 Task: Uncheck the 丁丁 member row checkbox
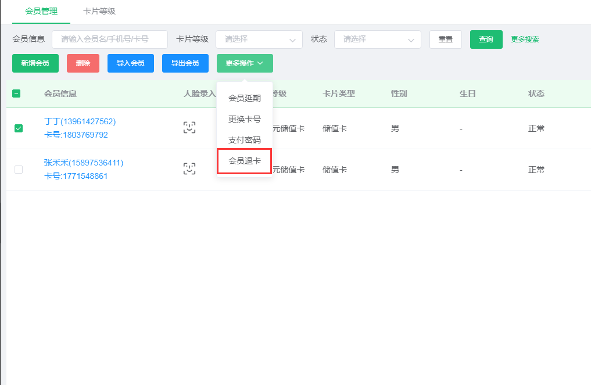point(19,128)
